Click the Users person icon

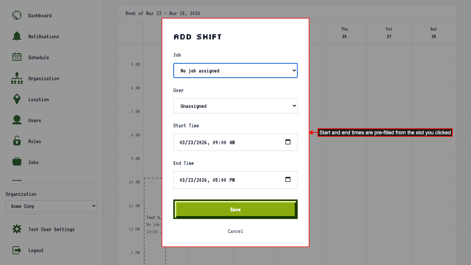coord(17,120)
